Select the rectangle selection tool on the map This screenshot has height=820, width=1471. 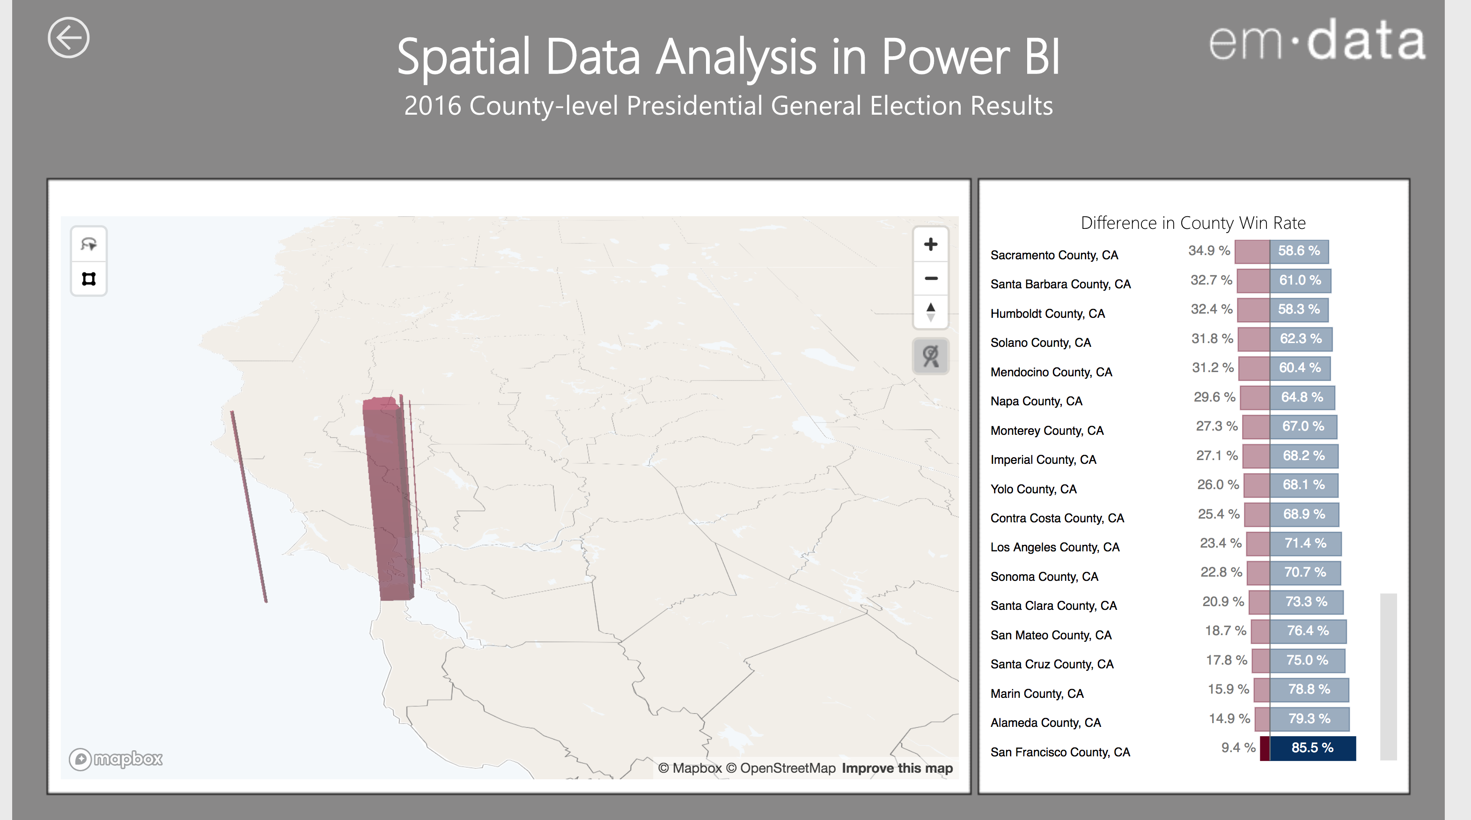point(88,278)
